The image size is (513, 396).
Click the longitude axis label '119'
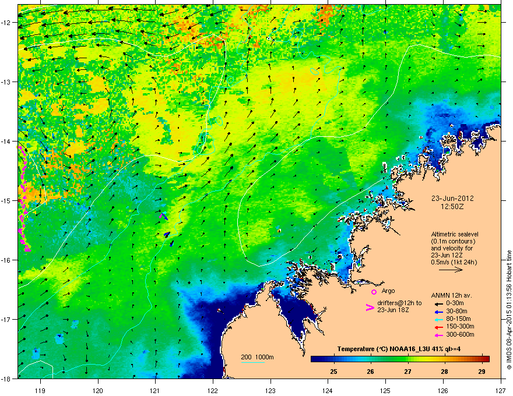point(40,390)
